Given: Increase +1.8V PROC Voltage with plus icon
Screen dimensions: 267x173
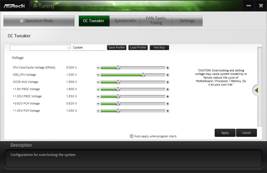Looking at the screenshot, I should pos(168,89).
